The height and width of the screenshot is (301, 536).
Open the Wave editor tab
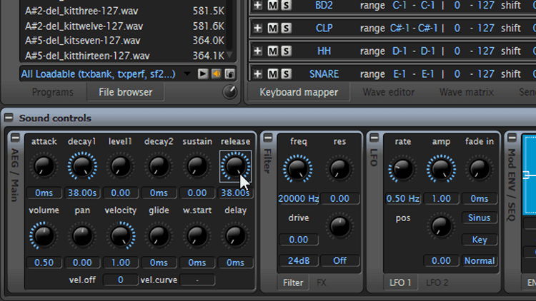389,92
